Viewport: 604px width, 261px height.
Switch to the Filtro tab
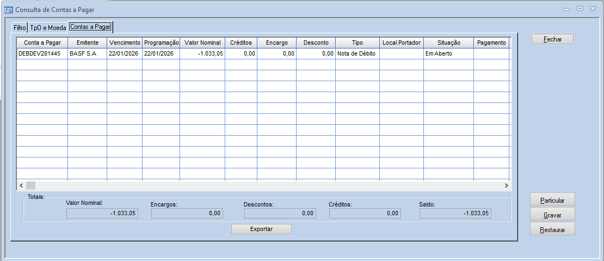pos(20,27)
